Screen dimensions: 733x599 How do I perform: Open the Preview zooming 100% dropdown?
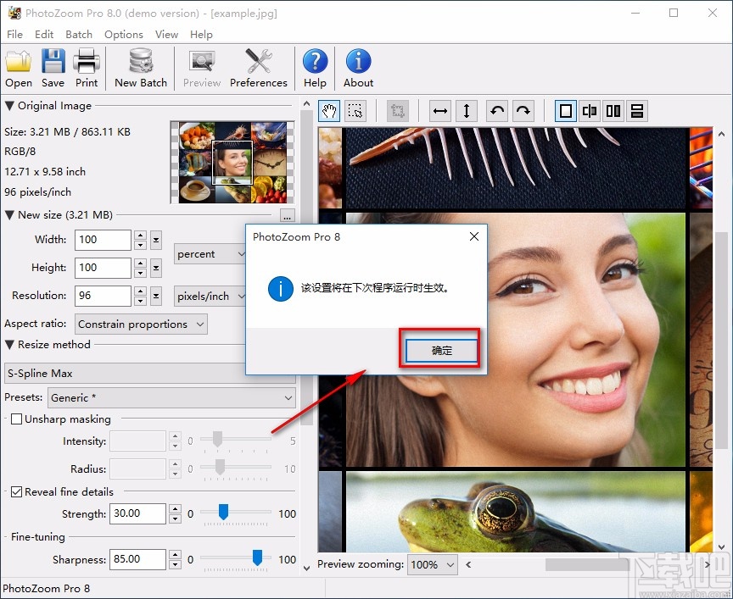coord(433,564)
